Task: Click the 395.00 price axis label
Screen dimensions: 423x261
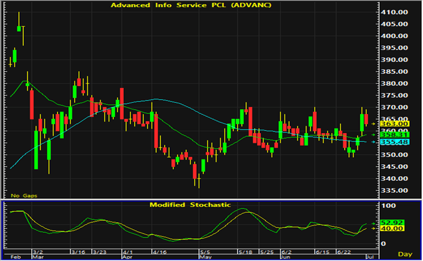Action: pyautogui.click(x=394, y=48)
